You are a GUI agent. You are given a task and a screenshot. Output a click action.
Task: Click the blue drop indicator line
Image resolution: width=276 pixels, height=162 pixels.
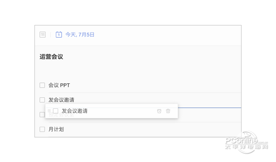[x=209, y=108]
